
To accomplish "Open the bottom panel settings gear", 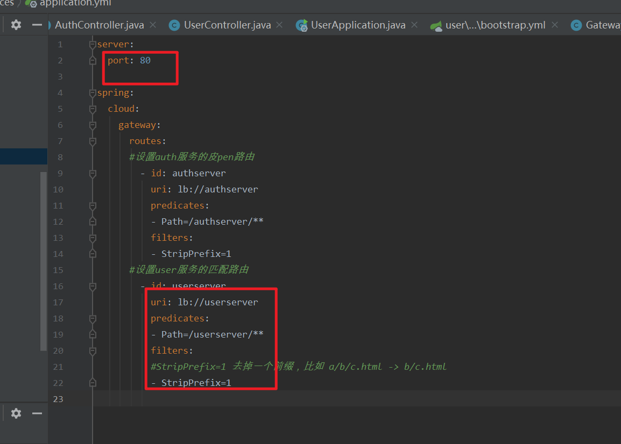I will [16, 413].
